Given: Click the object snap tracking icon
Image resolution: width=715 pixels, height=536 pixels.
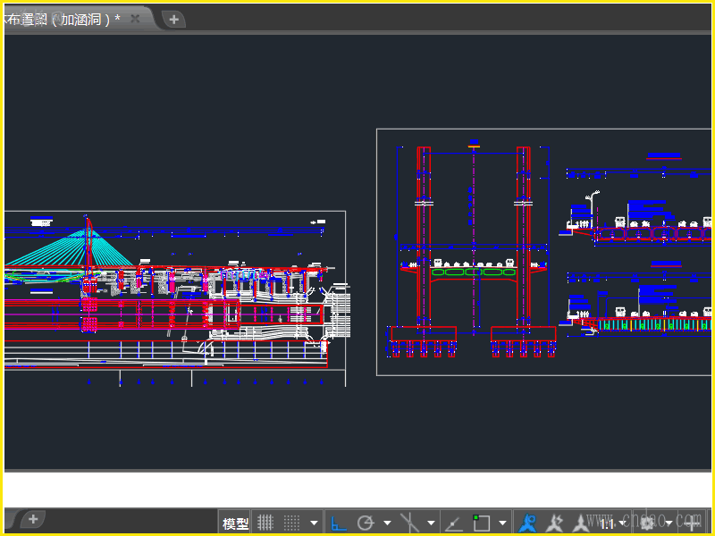Looking at the screenshot, I should [454, 523].
